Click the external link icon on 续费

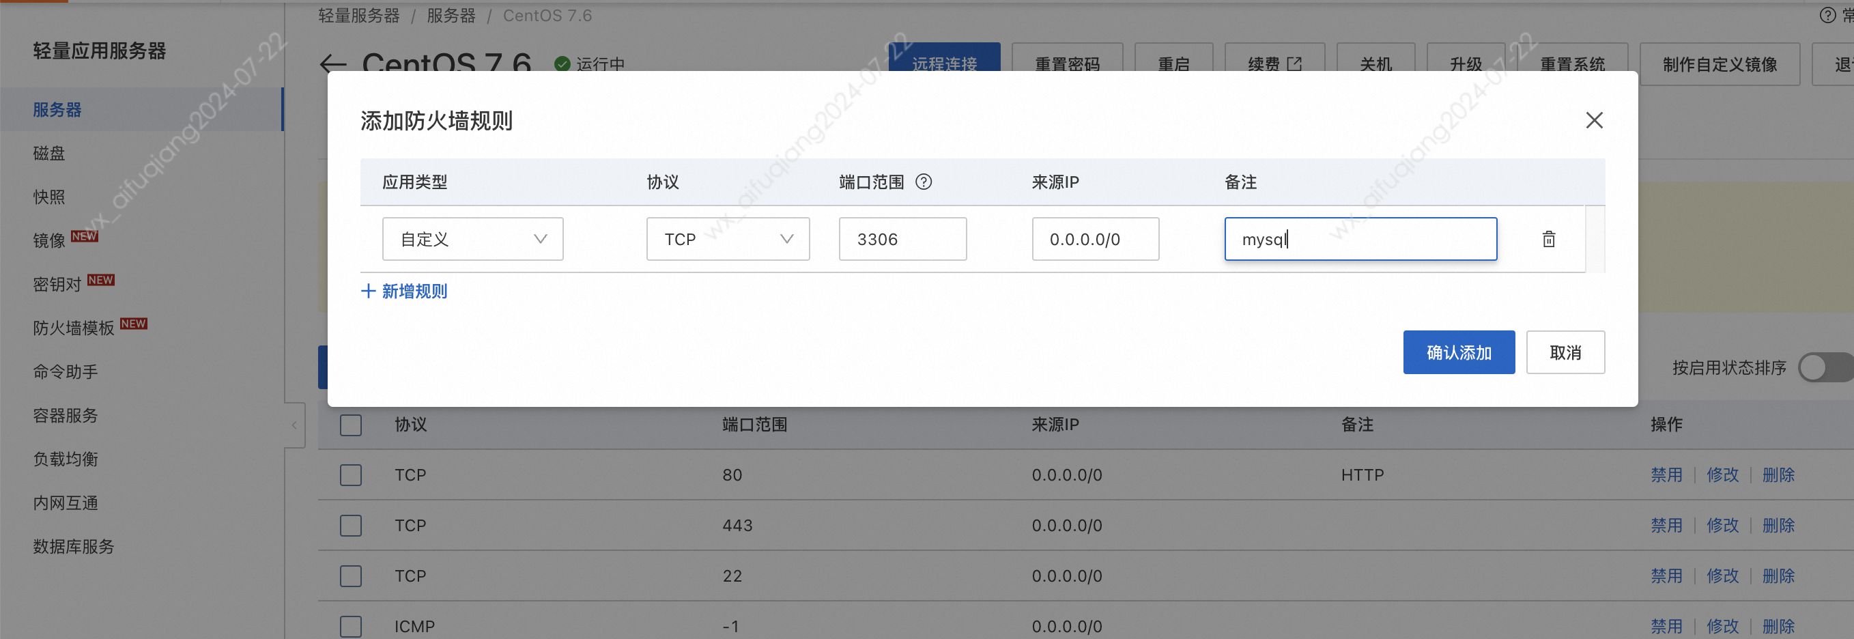pyautogui.click(x=1294, y=64)
